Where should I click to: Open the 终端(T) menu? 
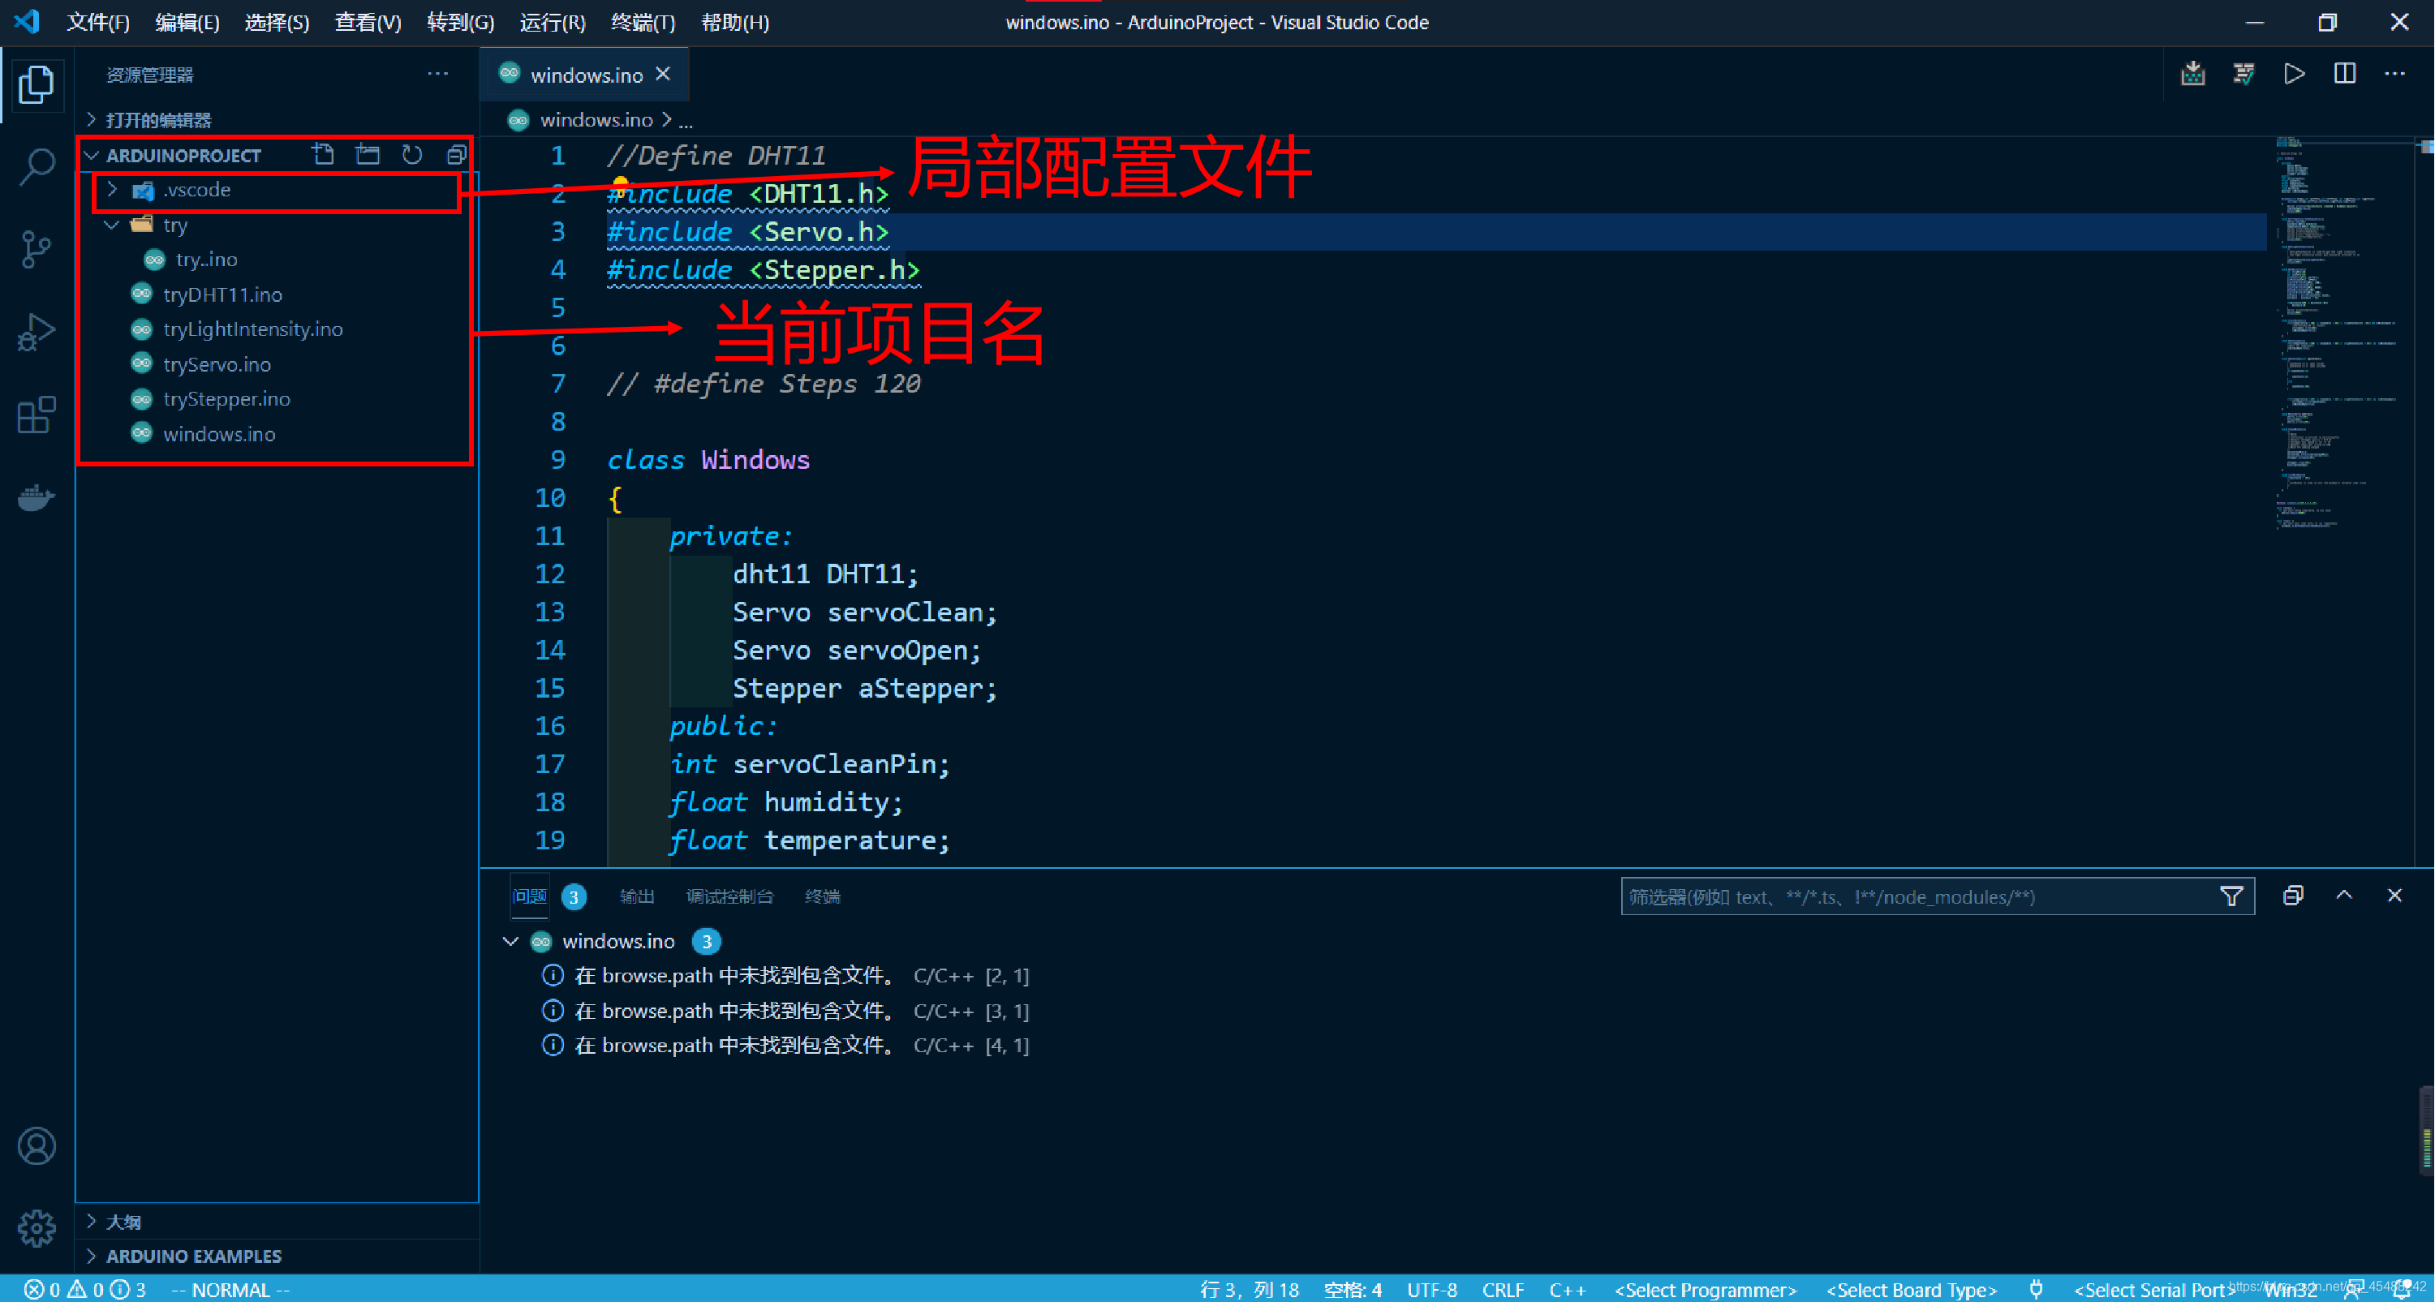[643, 22]
